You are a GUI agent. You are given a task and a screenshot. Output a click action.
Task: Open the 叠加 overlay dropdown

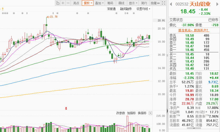coord(99,3)
